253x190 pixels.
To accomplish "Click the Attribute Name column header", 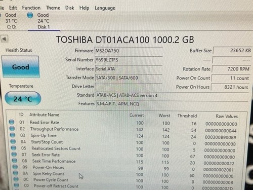I will pyautogui.click(x=44, y=115).
